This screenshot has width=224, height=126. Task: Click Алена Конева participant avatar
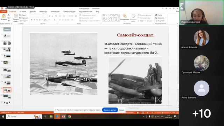pyautogui.click(x=202, y=38)
